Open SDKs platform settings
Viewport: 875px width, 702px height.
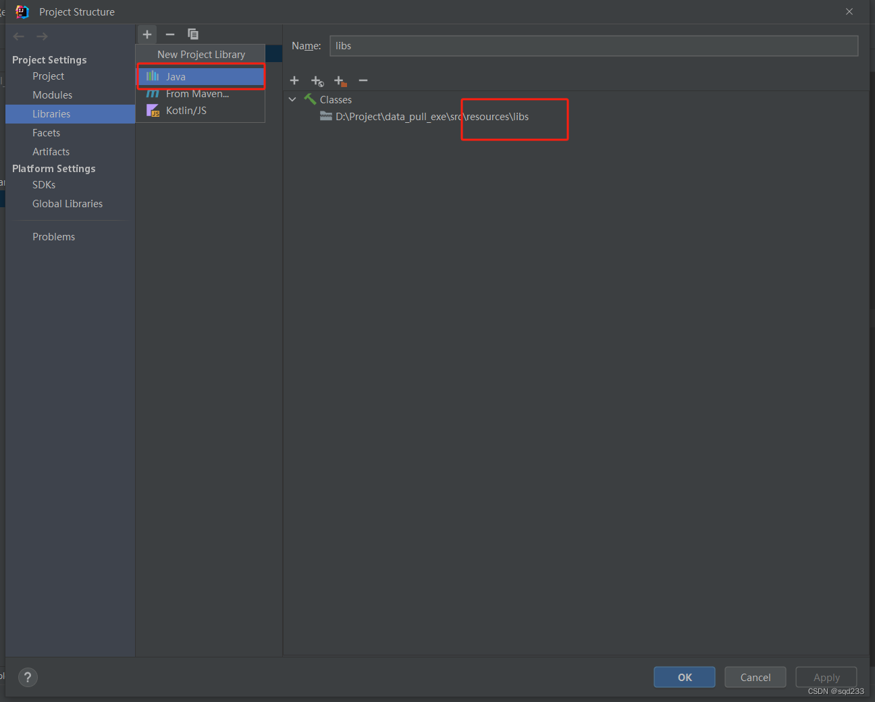(44, 185)
